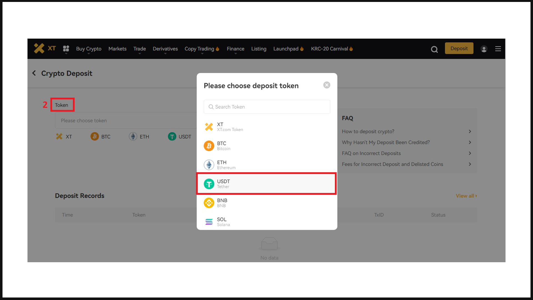Click the Bitcoin subtitle under BTC

coord(223,149)
